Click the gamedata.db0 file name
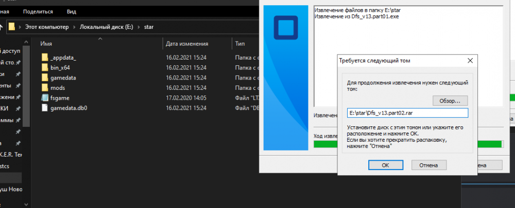The image size is (515, 208). [x=69, y=108]
